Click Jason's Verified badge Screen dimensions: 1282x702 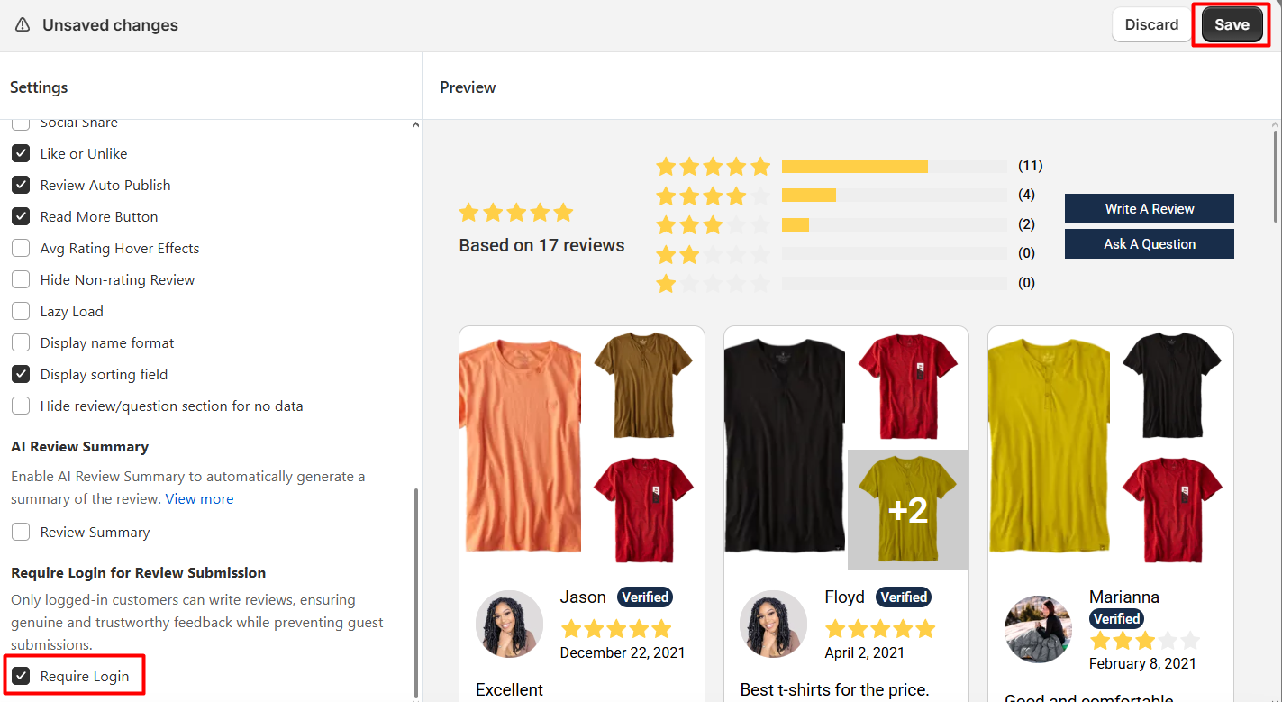click(x=645, y=597)
